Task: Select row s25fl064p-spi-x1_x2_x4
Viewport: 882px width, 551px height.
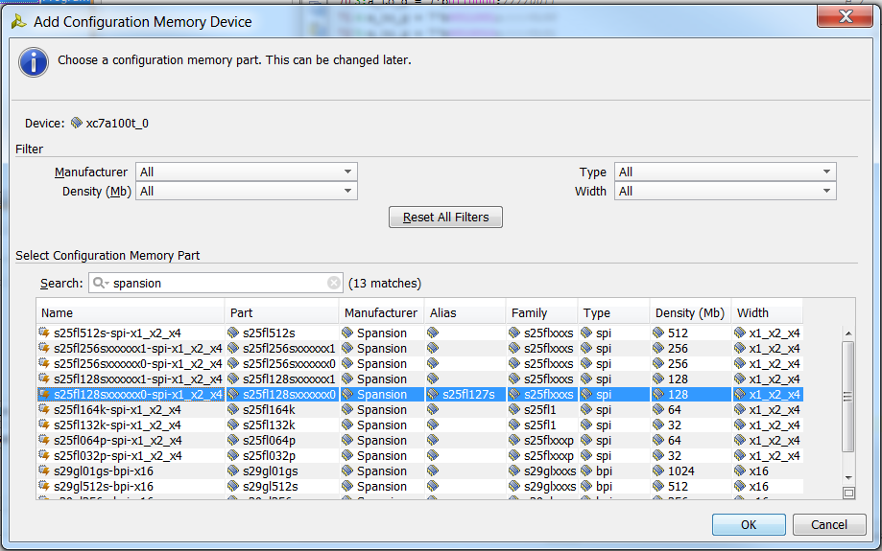Action: (x=419, y=440)
